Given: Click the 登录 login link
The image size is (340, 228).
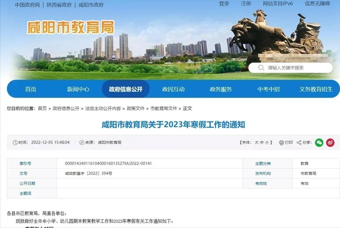Looking at the screenshot, I should click(224, 4).
